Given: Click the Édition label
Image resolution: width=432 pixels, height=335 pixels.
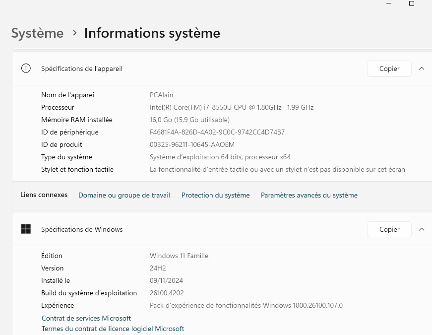Looking at the screenshot, I should point(52,256).
